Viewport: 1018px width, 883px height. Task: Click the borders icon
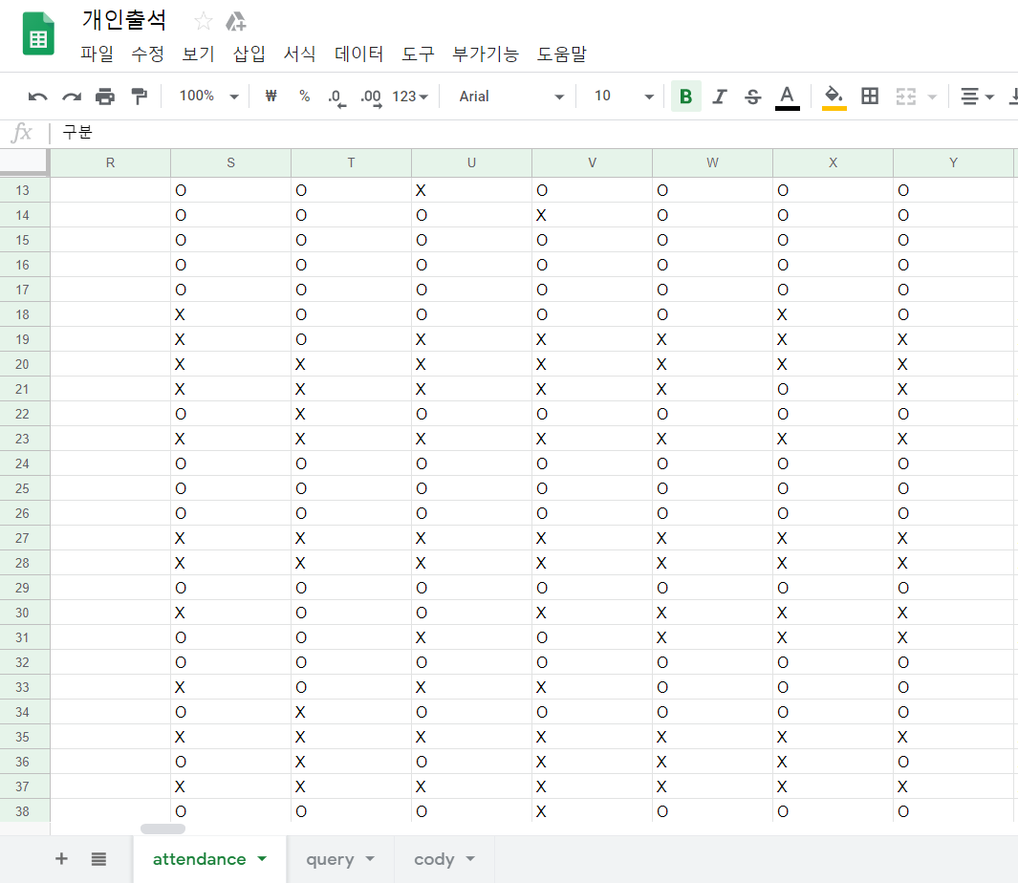coord(870,97)
